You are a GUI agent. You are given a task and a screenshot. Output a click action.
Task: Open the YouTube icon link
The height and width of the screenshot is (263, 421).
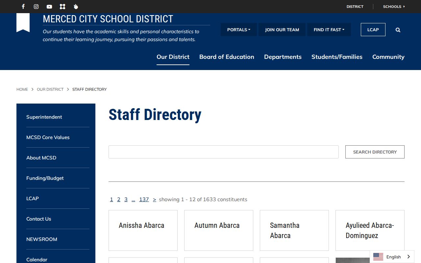(x=49, y=7)
